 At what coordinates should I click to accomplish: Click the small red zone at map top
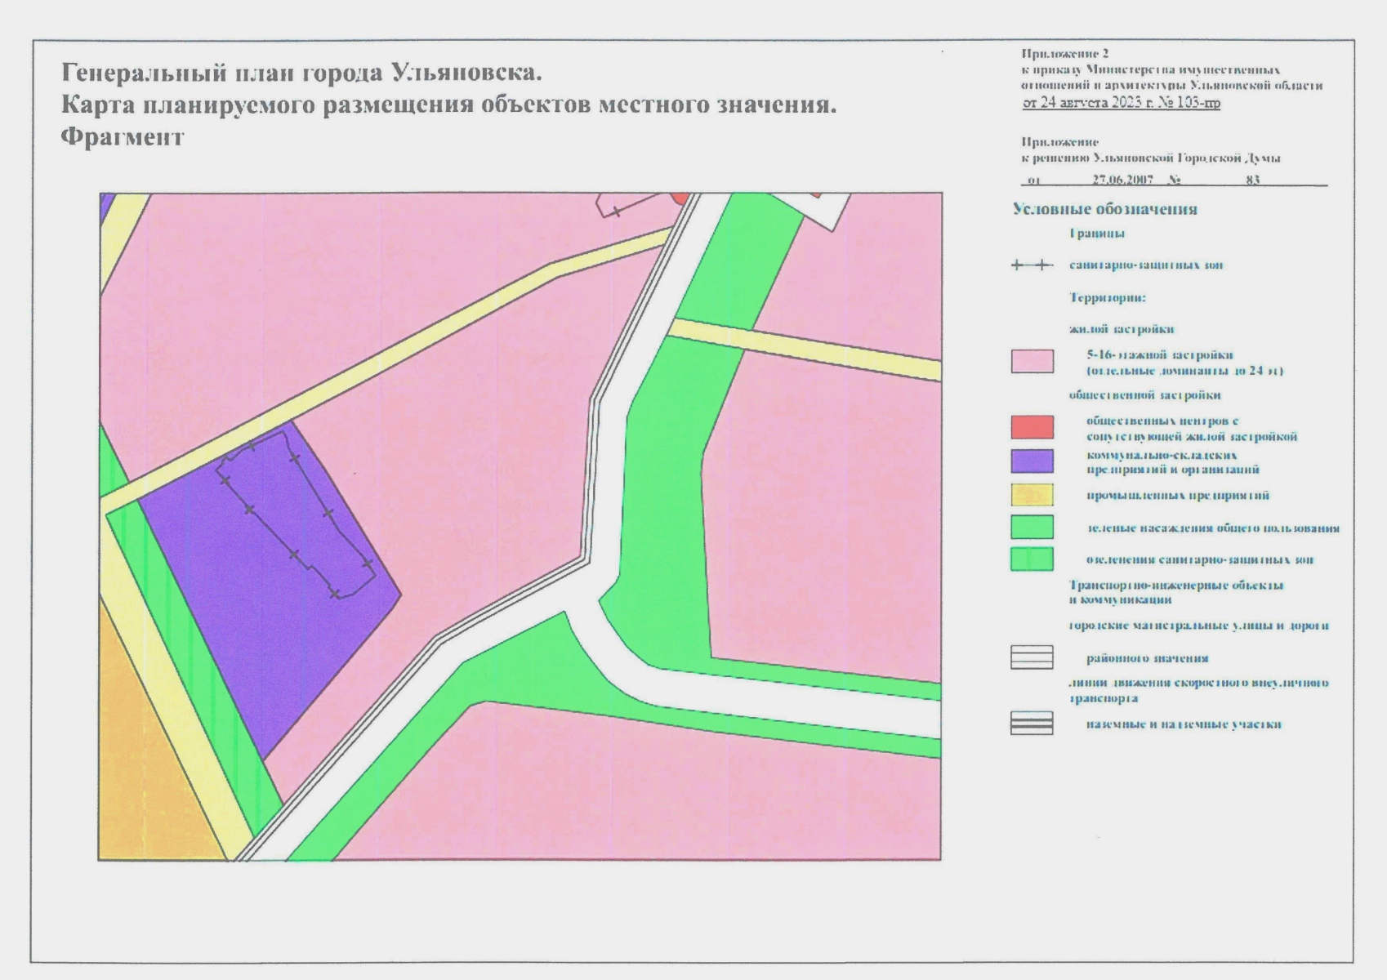pyautogui.click(x=680, y=198)
